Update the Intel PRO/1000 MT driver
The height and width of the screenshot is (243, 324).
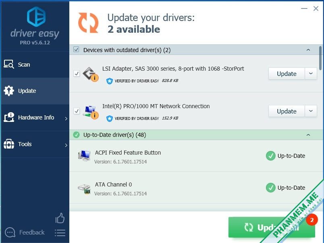287,111
